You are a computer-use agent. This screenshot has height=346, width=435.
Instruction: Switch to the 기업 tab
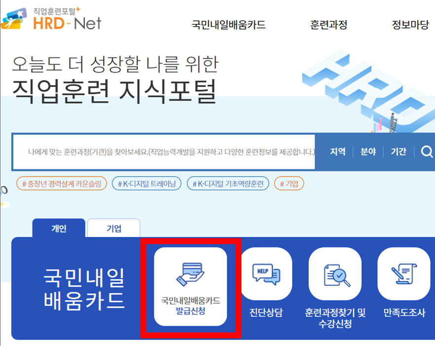pos(114,228)
